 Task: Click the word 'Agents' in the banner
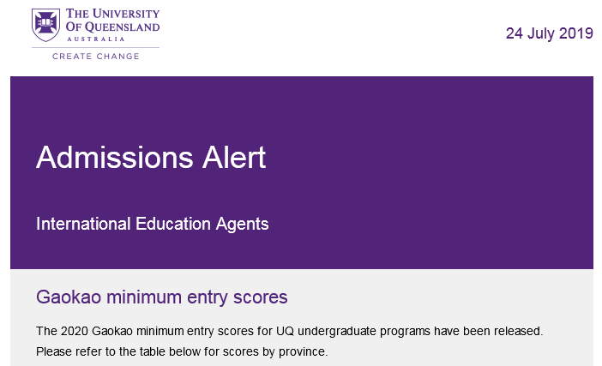click(x=243, y=225)
